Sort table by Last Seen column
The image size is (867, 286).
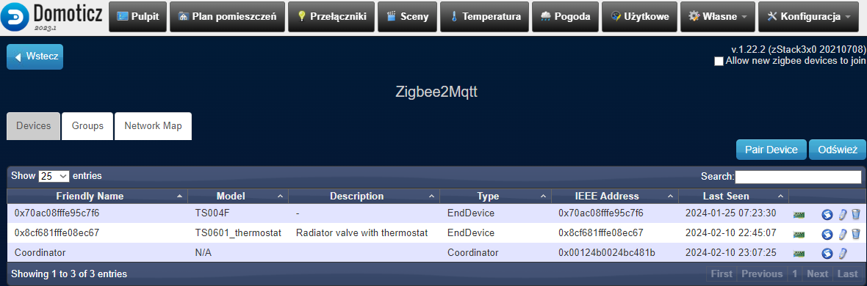[x=733, y=196]
